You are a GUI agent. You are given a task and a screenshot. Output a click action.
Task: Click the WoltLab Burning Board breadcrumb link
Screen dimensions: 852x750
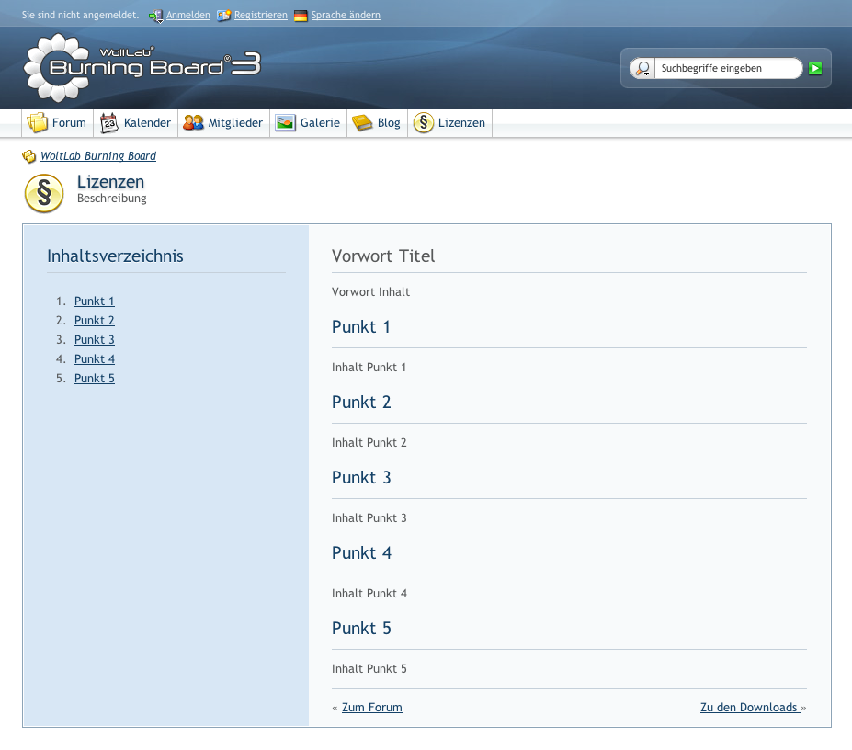(98, 156)
